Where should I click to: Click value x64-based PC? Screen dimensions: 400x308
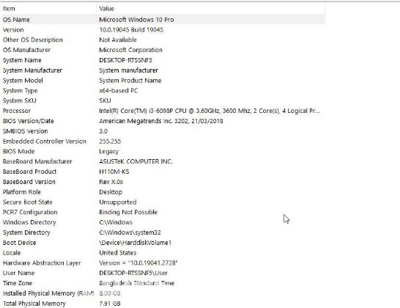[119, 91]
